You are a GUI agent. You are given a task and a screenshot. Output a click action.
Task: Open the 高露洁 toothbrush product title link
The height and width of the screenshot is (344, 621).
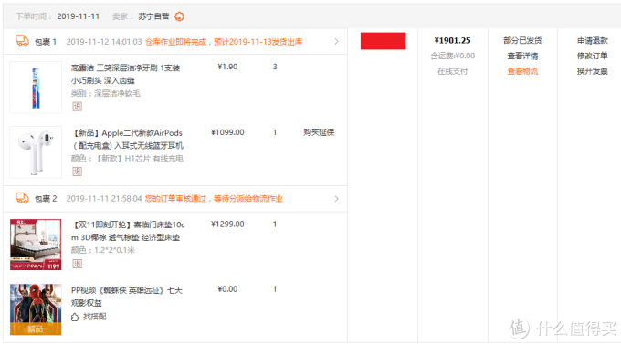point(125,74)
